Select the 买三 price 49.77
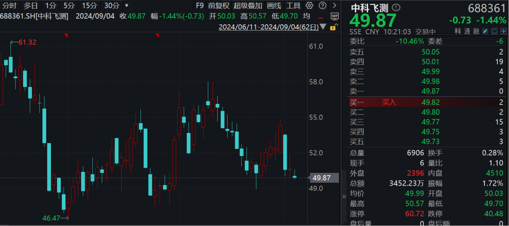Screen dimensions: 509x226 pyautogui.click(x=430, y=122)
